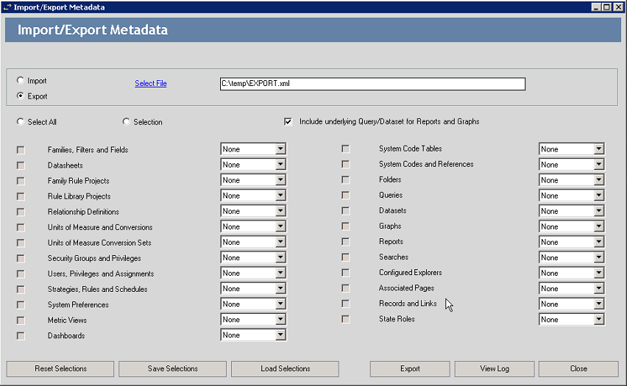Enable the Folders checkbox

(x=346, y=180)
